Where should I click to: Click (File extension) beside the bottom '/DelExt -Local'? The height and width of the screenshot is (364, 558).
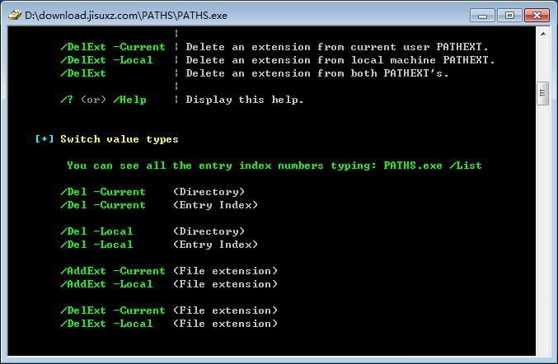tap(225, 324)
